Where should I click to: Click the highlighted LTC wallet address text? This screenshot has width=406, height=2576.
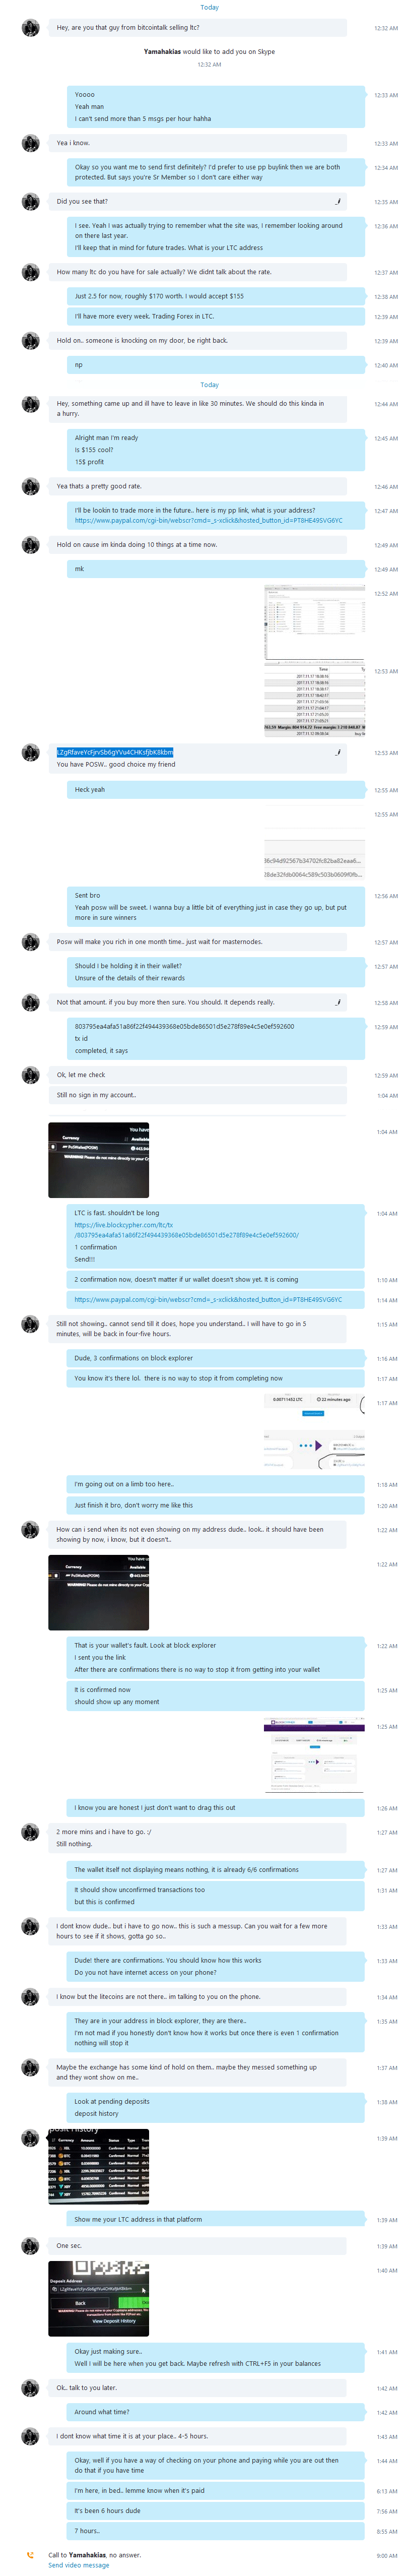(115, 752)
